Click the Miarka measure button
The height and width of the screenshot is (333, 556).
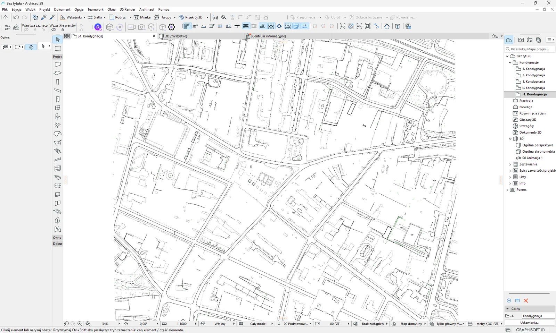[142, 17]
